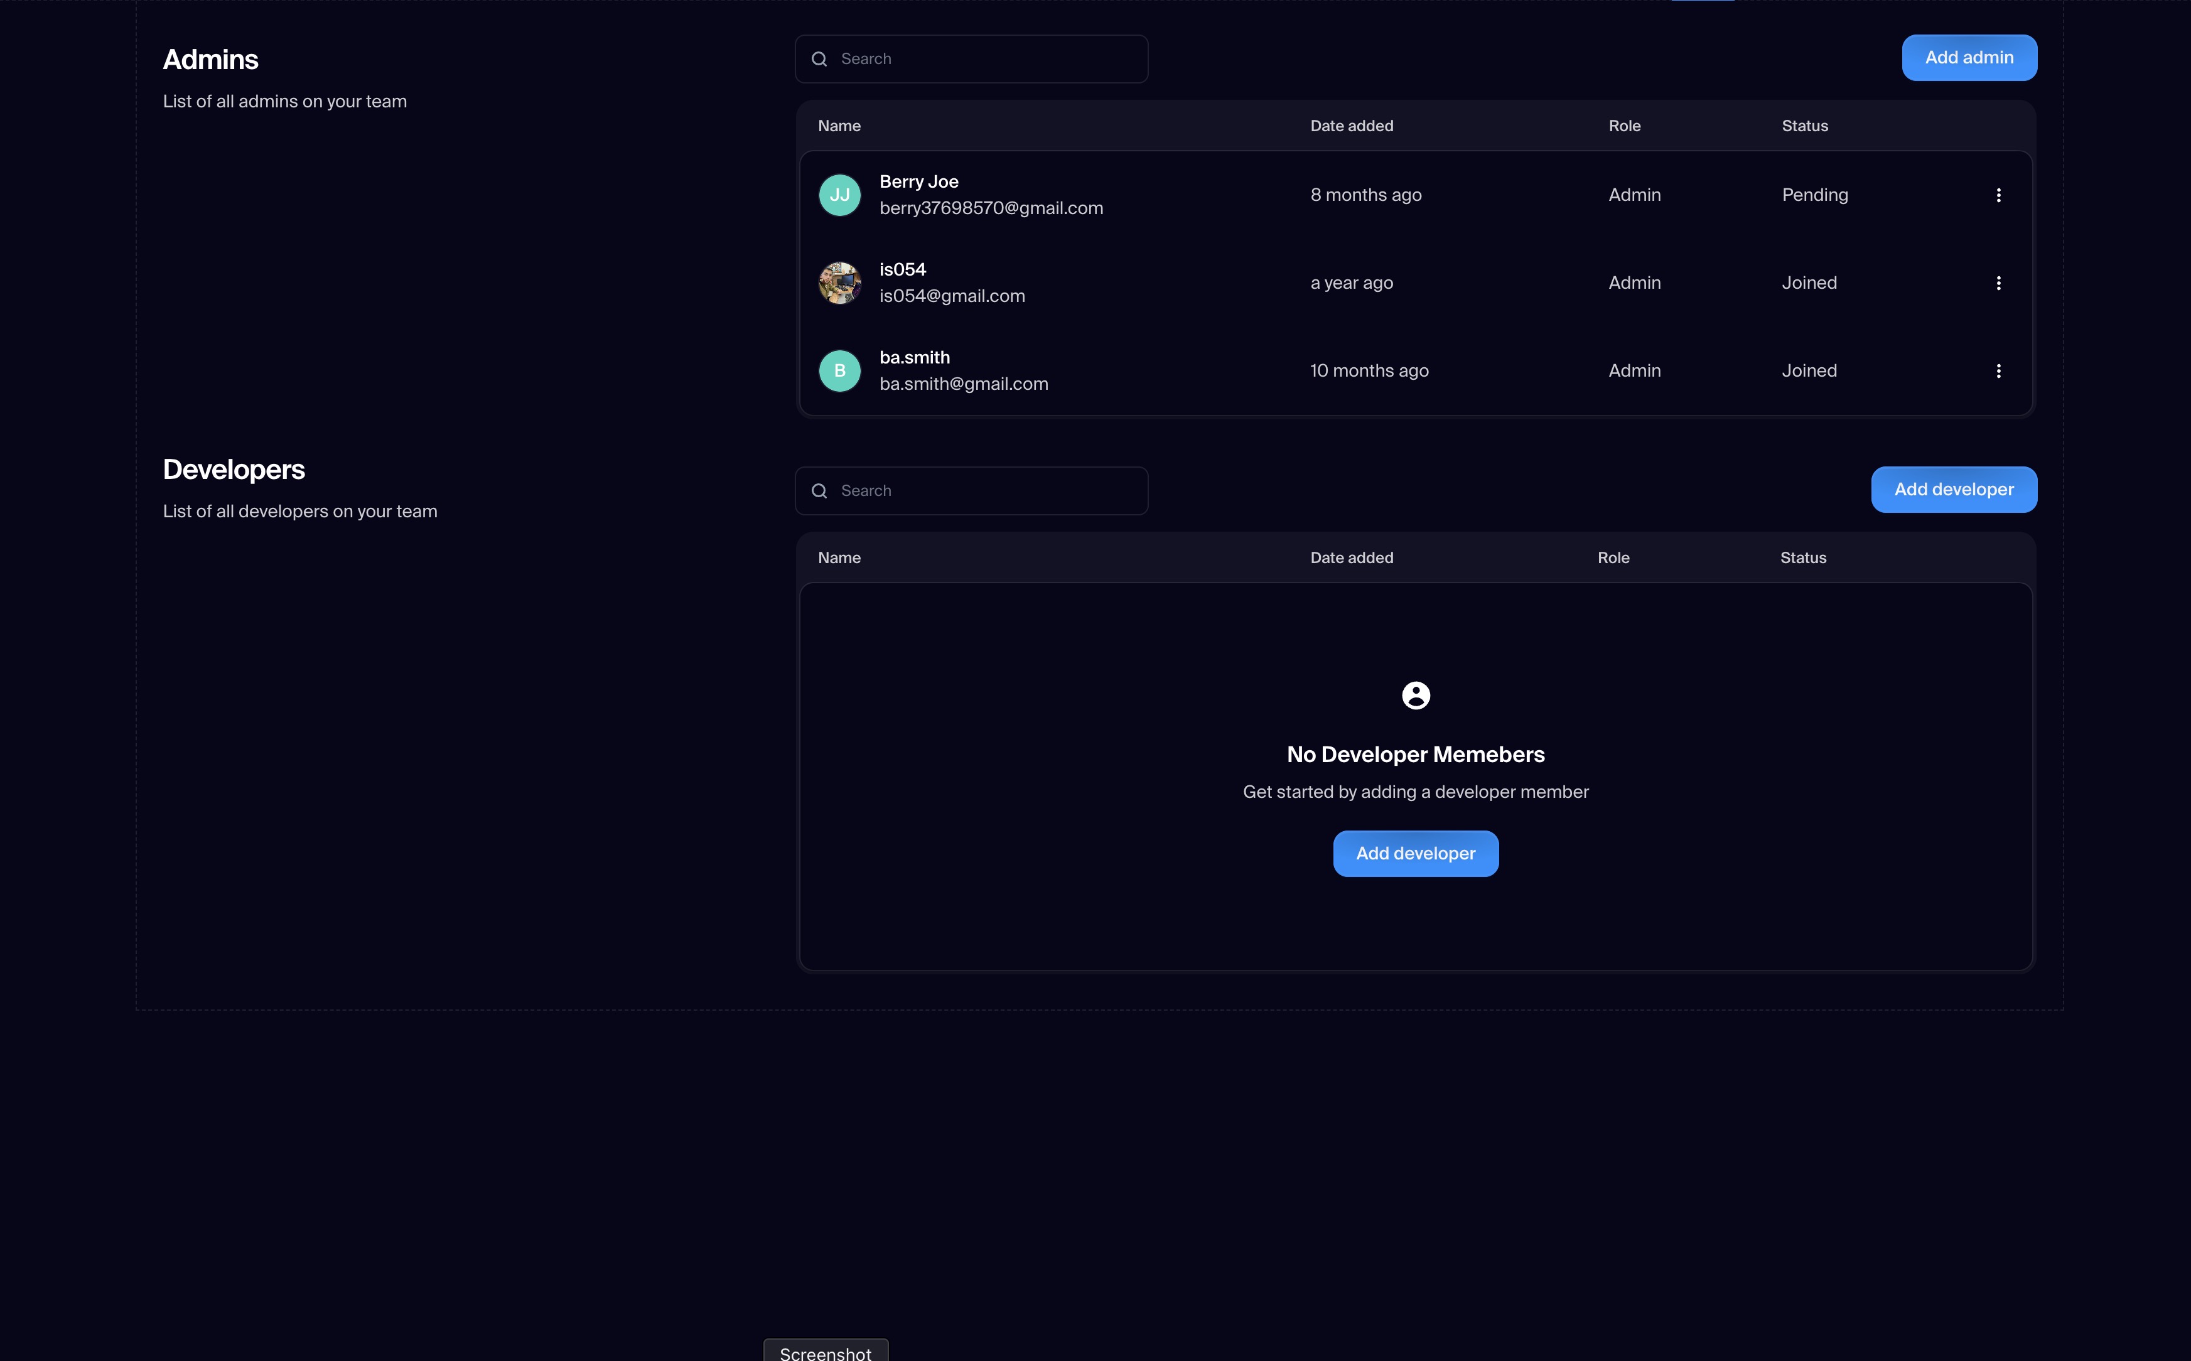The image size is (2191, 1361).
Task: Click the magnifier icon in Developers search
Action: (x=819, y=490)
